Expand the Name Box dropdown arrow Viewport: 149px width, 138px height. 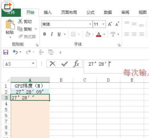[x=33, y=63]
